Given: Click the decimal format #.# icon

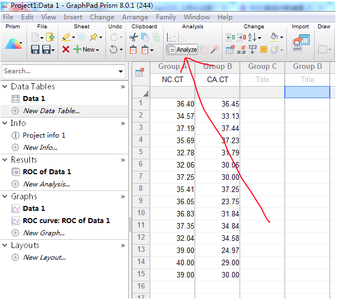Looking at the screenshot, I should pos(242,49).
